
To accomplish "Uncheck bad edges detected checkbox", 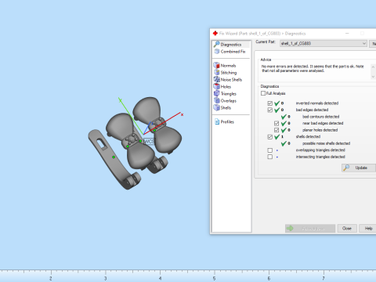I will coord(270,110).
